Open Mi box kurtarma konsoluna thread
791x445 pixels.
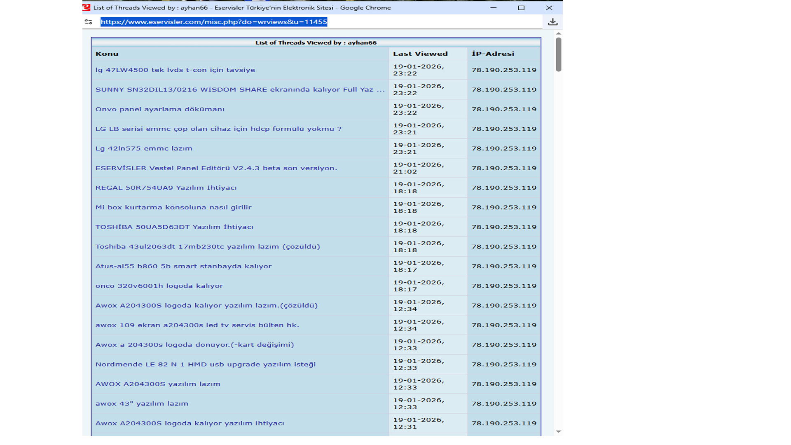[x=173, y=207]
